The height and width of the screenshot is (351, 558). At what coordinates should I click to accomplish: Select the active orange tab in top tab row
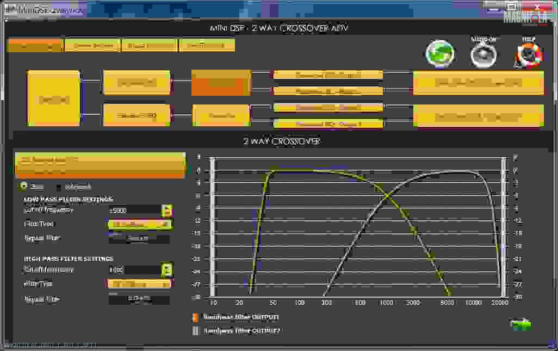35,46
